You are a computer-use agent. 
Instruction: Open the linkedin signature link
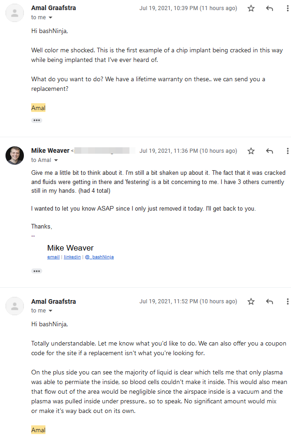tap(72, 257)
